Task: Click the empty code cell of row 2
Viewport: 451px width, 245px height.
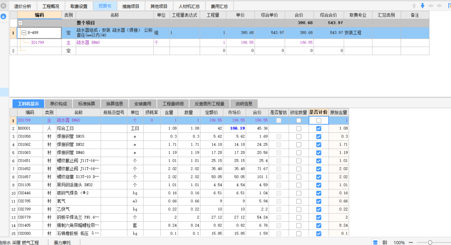Action: coord(39,51)
